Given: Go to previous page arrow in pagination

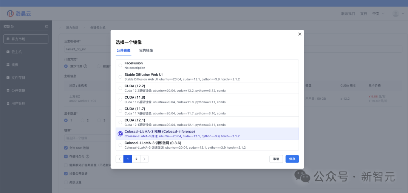Looking at the screenshot, I should point(120,159).
